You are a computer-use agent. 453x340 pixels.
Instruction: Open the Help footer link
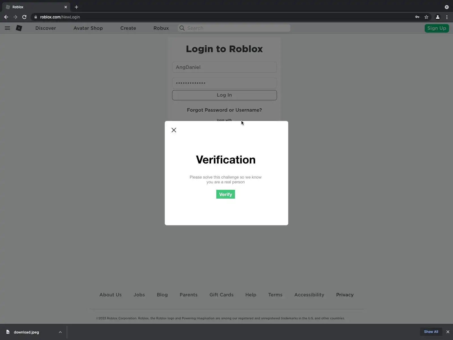click(x=251, y=295)
